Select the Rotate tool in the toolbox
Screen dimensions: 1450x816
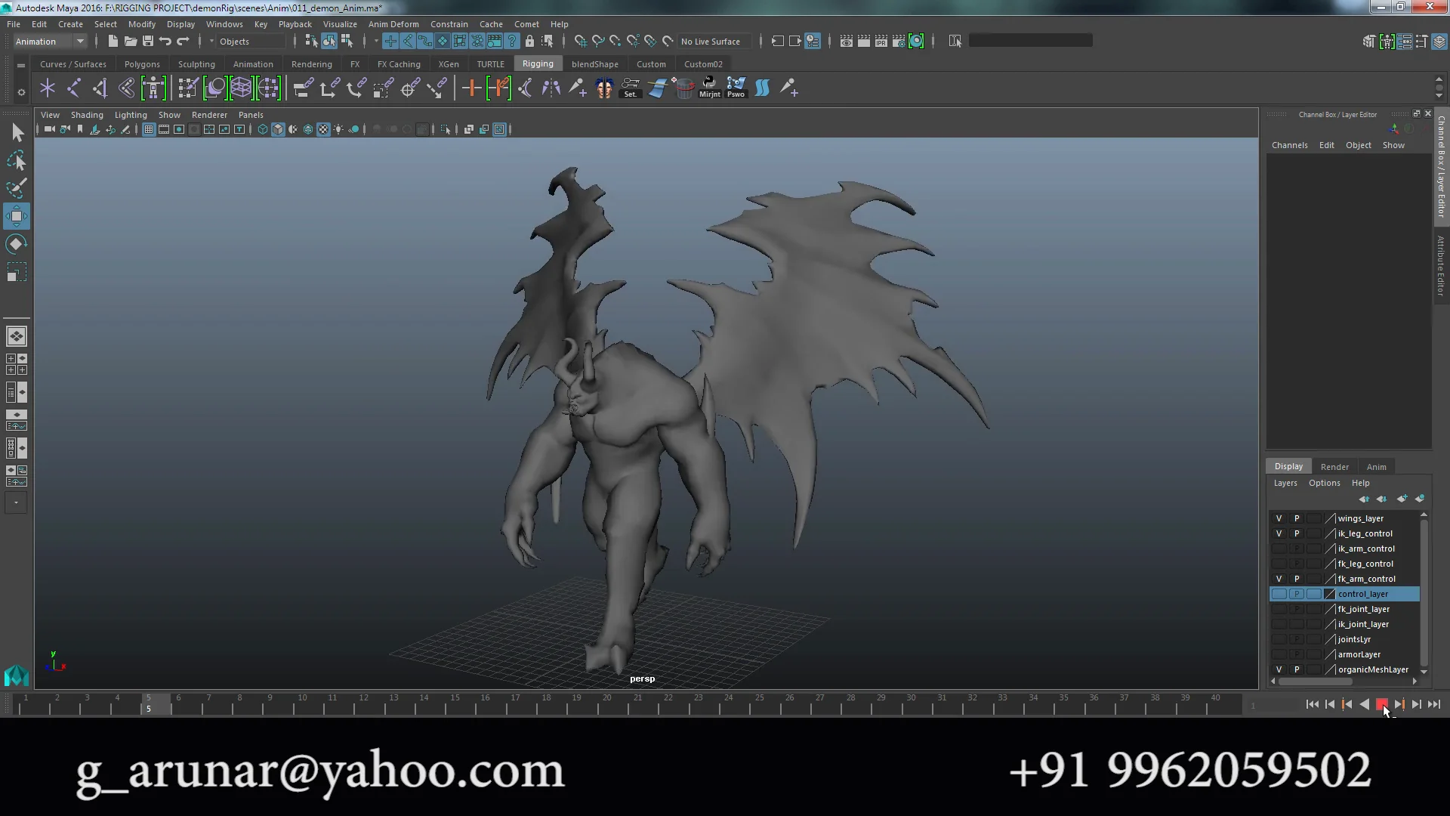pyautogui.click(x=17, y=244)
